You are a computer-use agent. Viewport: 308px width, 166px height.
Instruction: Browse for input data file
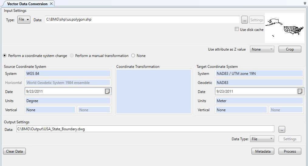coord(245,20)
